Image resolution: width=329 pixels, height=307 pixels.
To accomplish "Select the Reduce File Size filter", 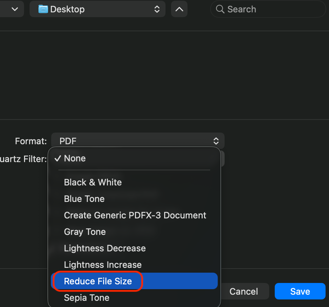I will (x=98, y=281).
